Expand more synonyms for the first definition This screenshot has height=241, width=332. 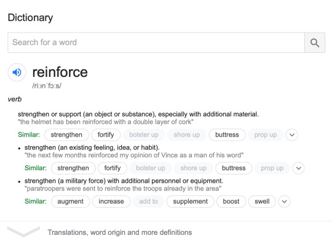[292, 135]
